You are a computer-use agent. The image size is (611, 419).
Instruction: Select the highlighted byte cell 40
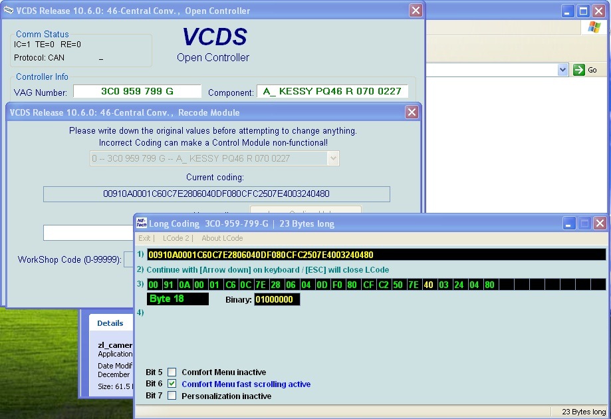pyautogui.click(x=429, y=285)
